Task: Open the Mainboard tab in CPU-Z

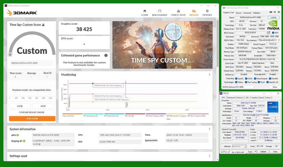Action: 231,98
